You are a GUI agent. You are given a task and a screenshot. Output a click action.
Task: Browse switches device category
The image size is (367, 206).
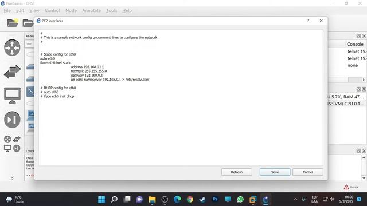coord(12,72)
